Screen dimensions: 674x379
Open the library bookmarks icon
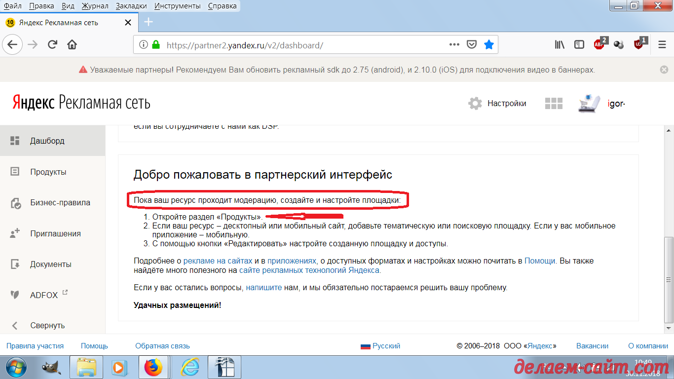[560, 44]
